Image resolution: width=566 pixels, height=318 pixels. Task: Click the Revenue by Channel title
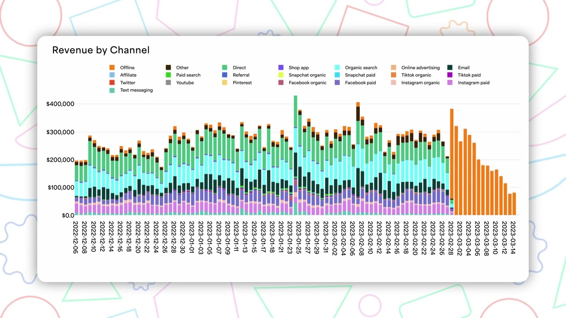click(x=101, y=50)
